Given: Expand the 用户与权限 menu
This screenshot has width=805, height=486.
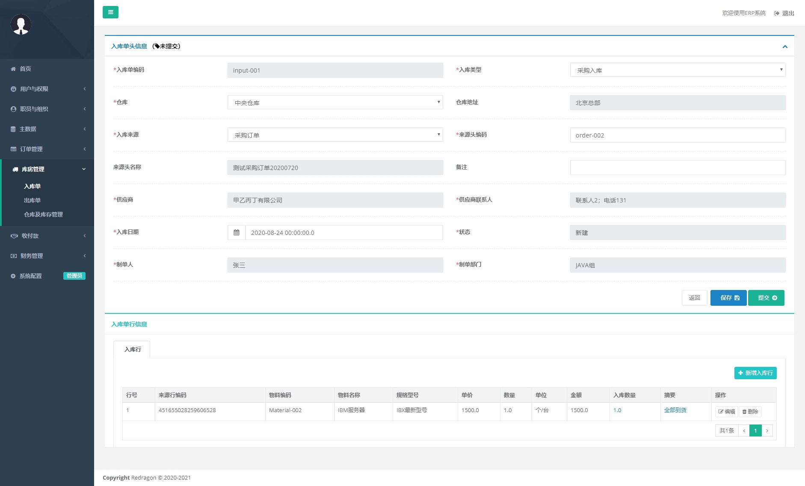Looking at the screenshot, I should tap(47, 89).
